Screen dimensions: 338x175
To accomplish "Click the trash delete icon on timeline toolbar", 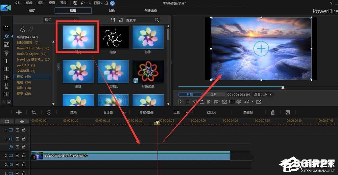I will pyautogui.click(x=273, y=112).
